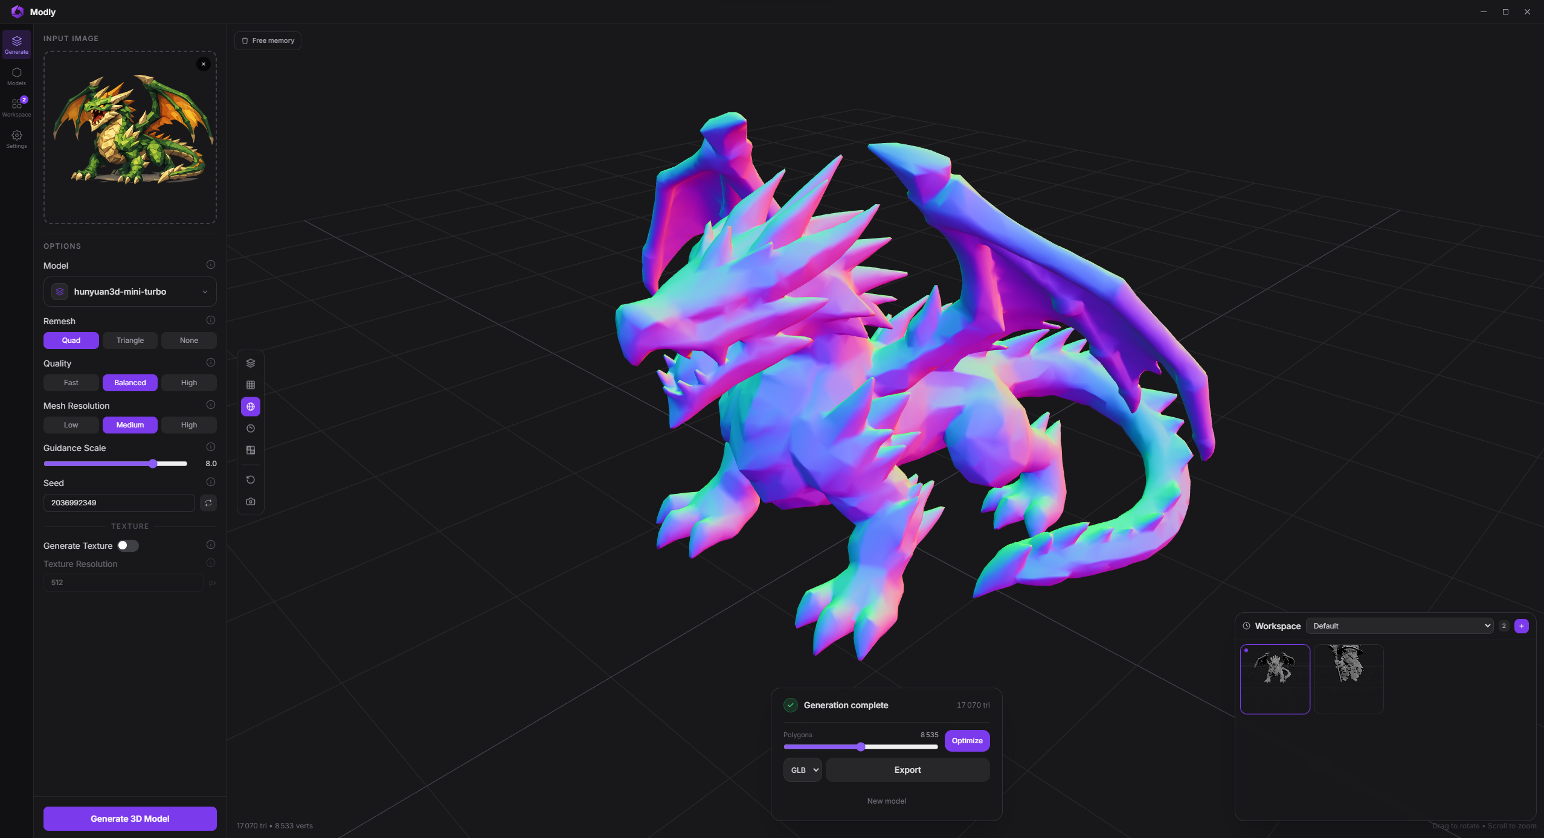1544x838 pixels.
Task: Click the globe normals view icon
Action: pyautogui.click(x=251, y=406)
